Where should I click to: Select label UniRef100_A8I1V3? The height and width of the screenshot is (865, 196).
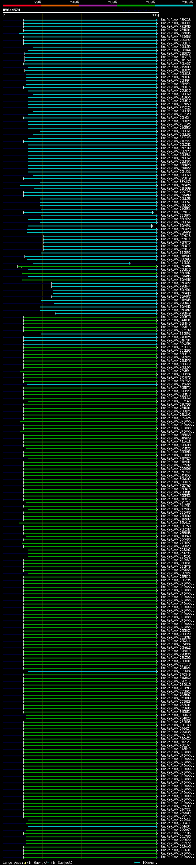[176, 114]
